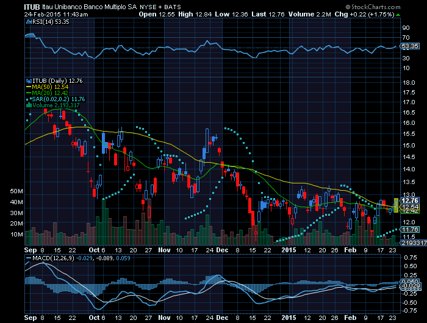Image resolution: width=427 pixels, height=323 pixels.
Task: Click the Sep label under MACD panel
Action: pos(30,318)
